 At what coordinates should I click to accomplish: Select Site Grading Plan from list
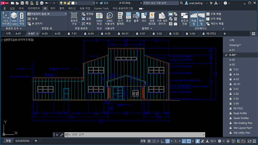click(x=243, y=123)
